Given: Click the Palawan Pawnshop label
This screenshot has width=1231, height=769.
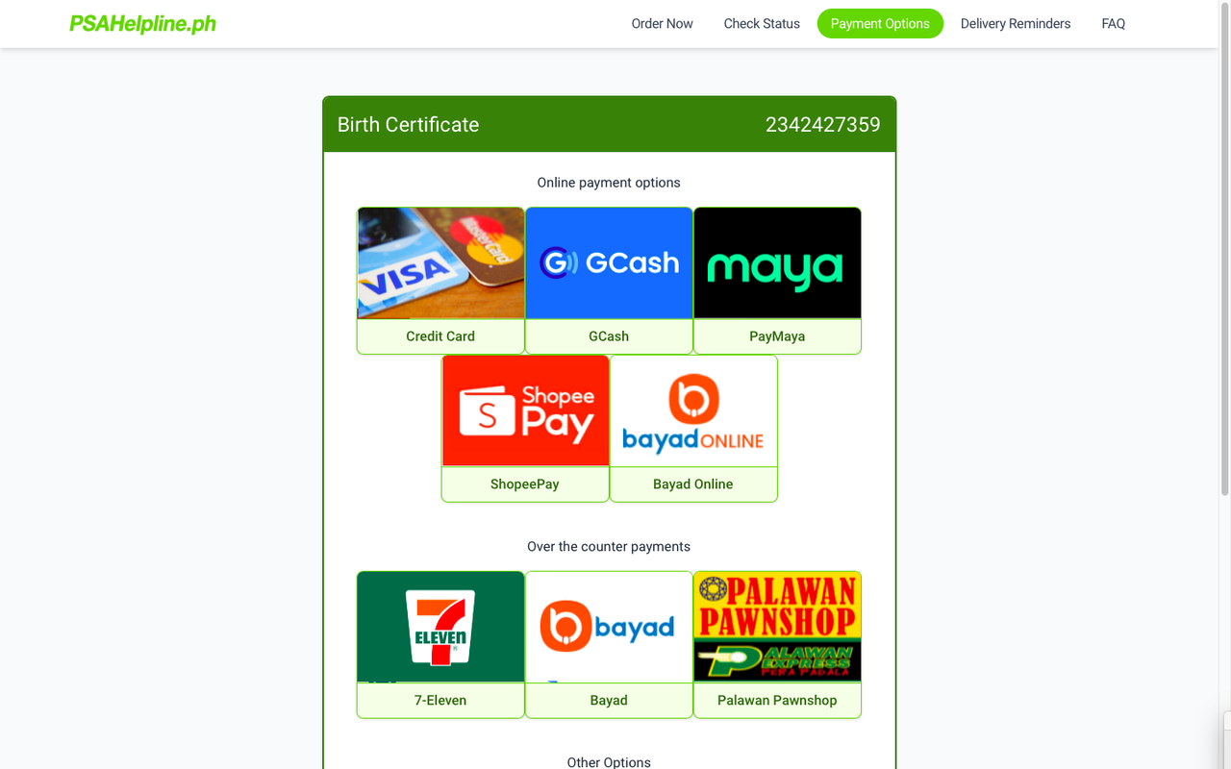Looking at the screenshot, I should click(x=777, y=701).
